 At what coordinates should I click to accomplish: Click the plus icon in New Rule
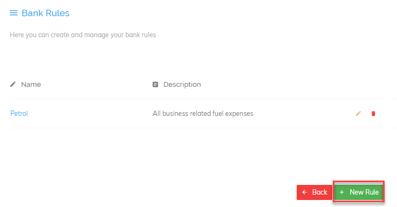point(341,192)
